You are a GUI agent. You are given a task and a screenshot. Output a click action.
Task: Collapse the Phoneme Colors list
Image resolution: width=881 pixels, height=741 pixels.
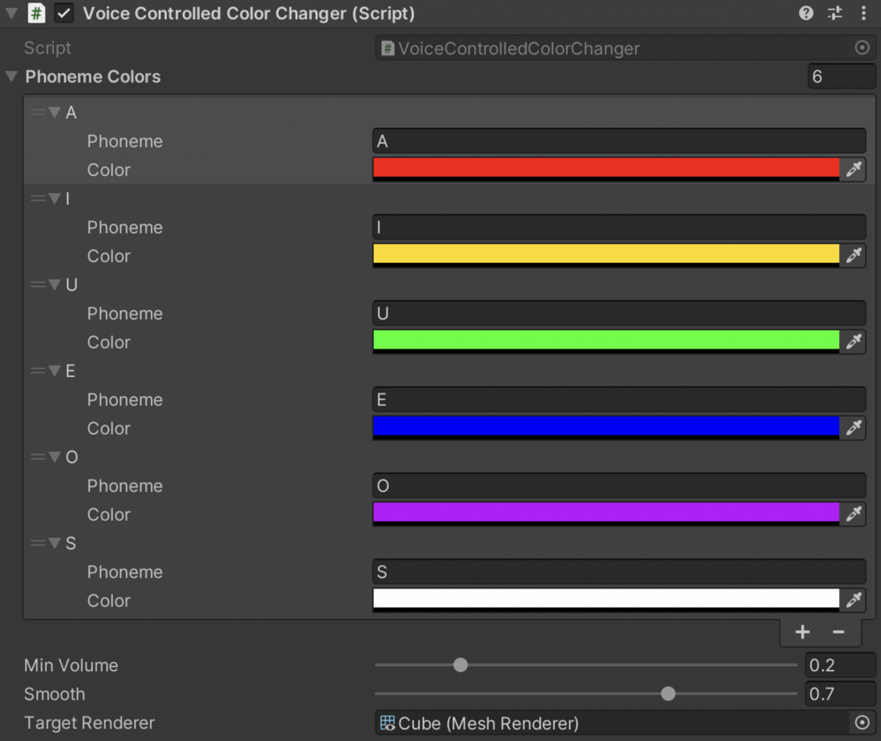(x=12, y=77)
